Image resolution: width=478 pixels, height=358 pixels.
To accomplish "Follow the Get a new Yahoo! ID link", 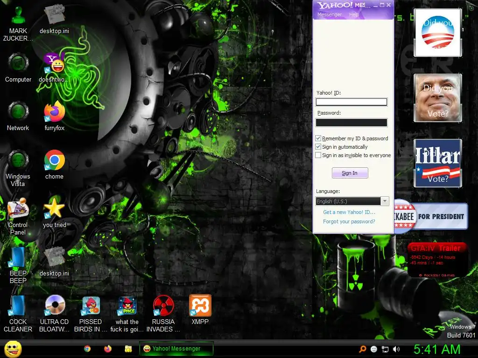I will pyautogui.click(x=349, y=212).
